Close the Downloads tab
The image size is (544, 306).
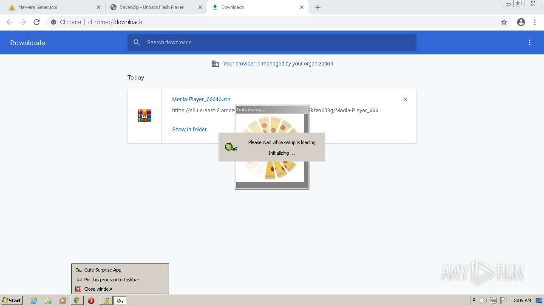[302, 7]
